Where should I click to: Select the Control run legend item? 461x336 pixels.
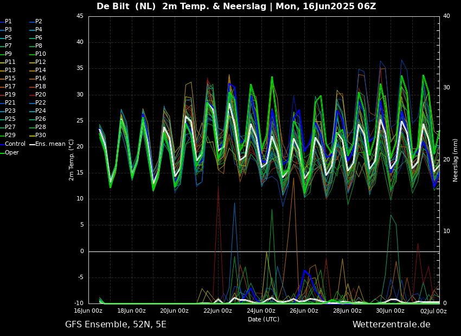point(15,144)
